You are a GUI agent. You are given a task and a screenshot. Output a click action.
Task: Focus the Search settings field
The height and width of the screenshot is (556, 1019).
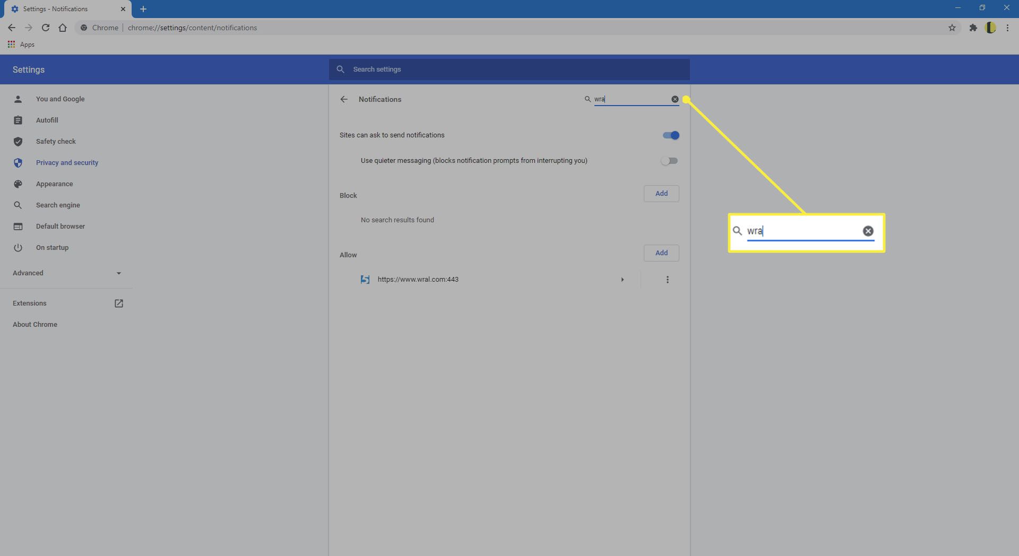pyautogui.click(x=509, y=69)
